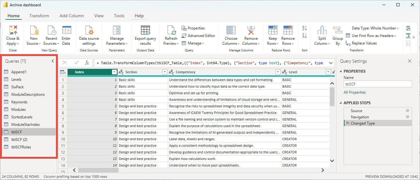This screenshot has height=180, width=420.
Task: Click vertical scrollbar down arrow
Action: [x=332, y=161]
